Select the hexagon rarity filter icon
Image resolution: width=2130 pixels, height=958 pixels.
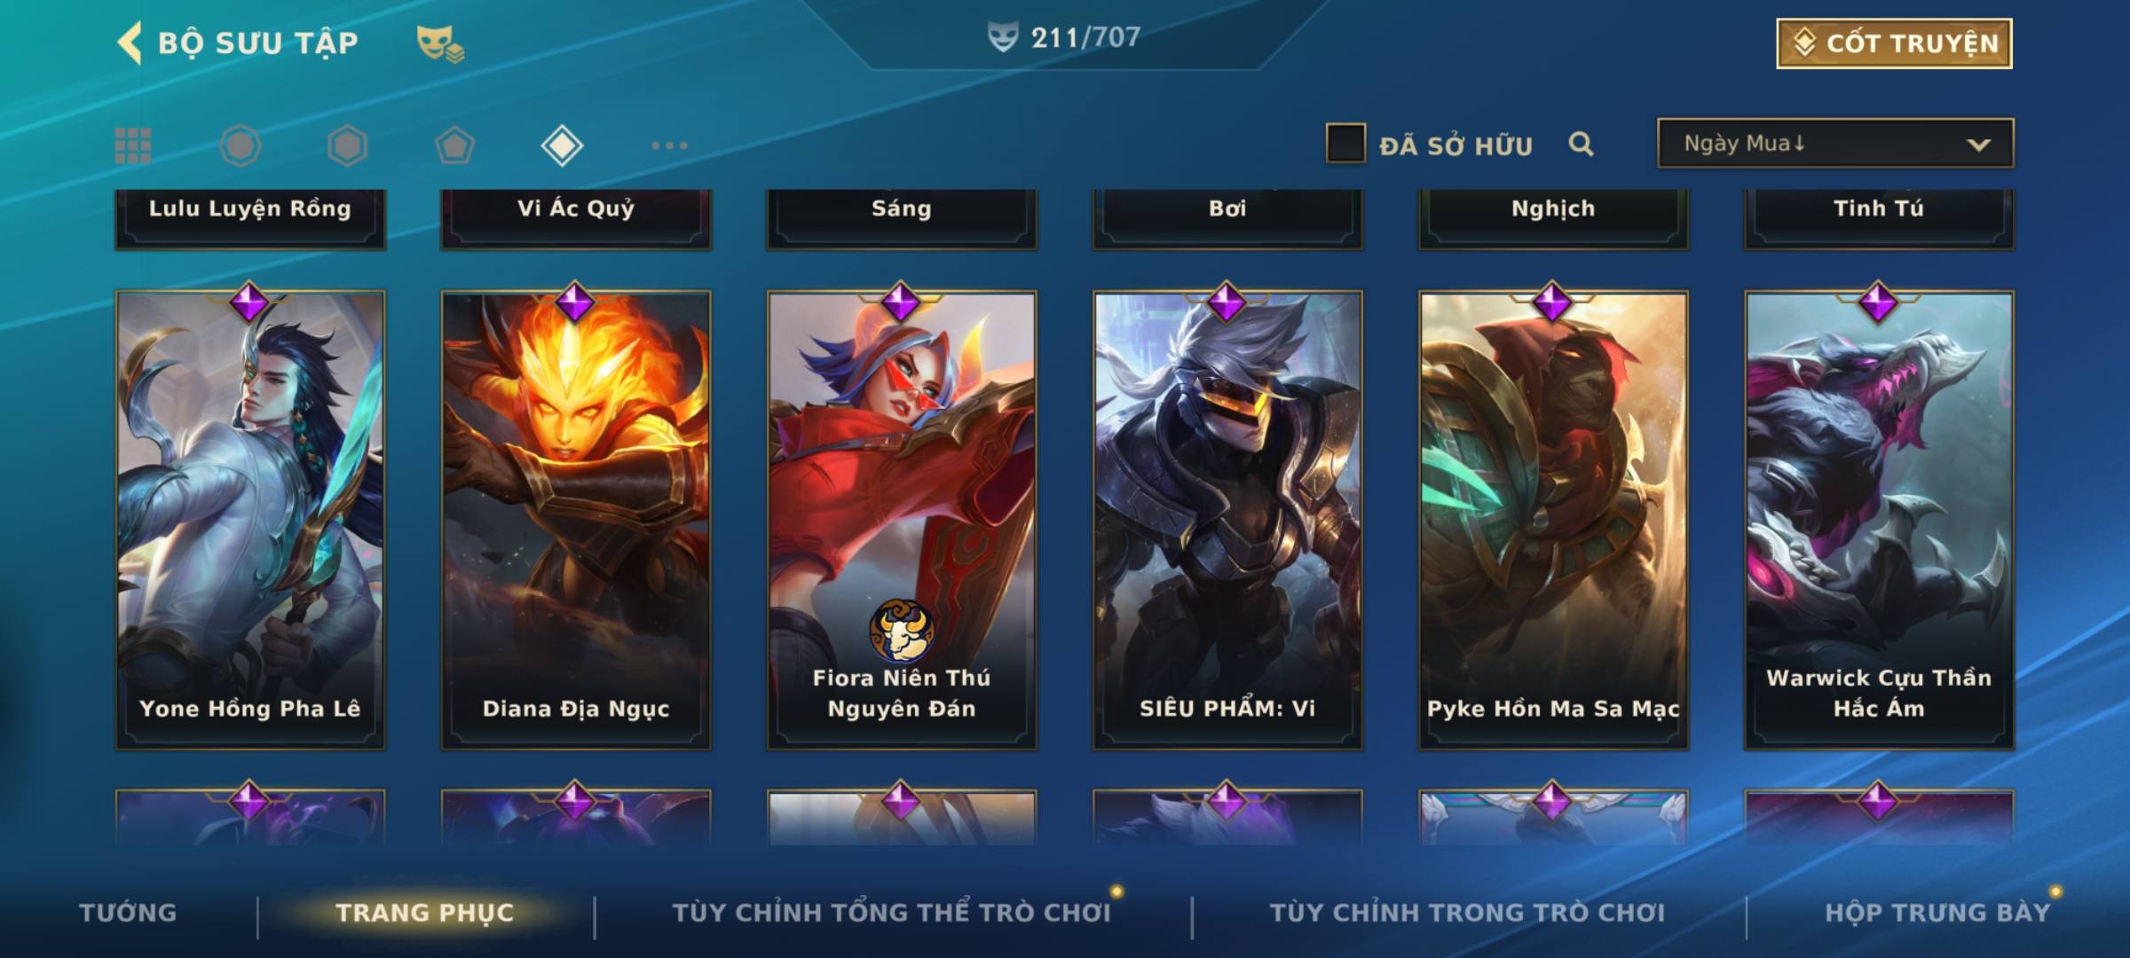[x=347, y=145]
